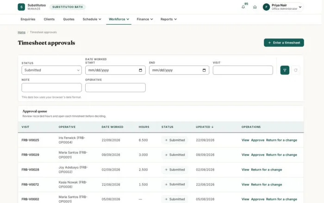Return FRB-V0002 for a change
The height and width of the screenshot is (203, 324).
click(x=281, y=199)
